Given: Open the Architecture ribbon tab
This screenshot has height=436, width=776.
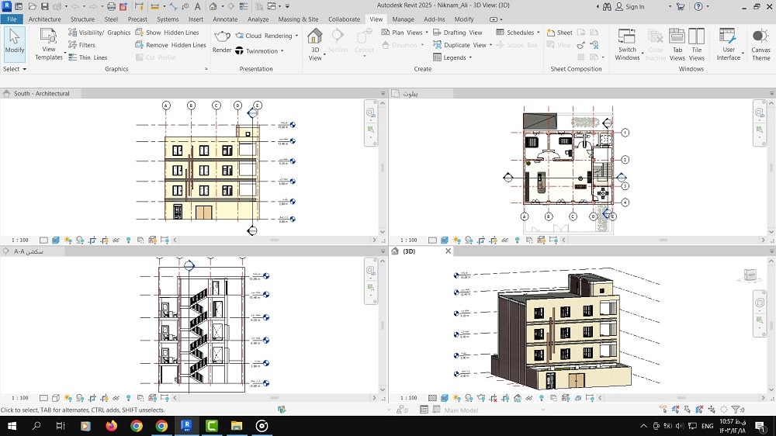Looking at the screenshot, I should pyautogui.click(x=44, y=19).
